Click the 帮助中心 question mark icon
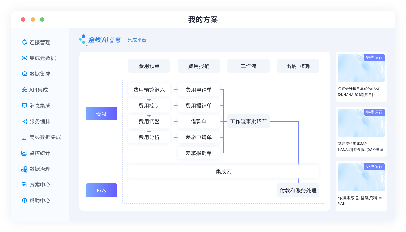 (24, 200)
